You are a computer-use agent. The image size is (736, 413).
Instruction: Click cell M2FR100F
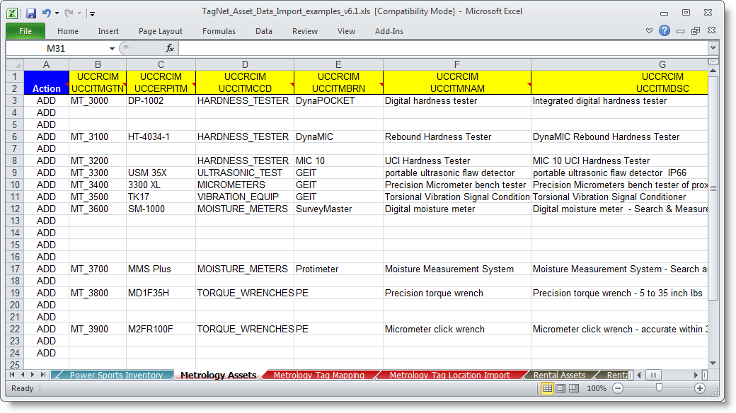click(161, 329)
